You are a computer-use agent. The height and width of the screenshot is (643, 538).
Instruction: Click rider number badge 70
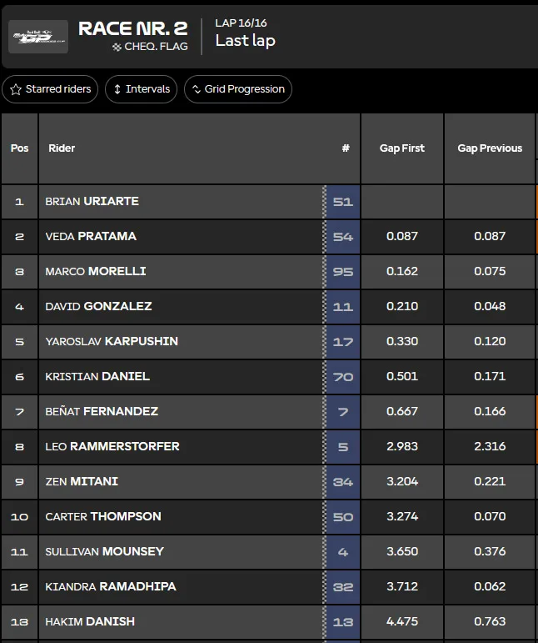point(343,377)
